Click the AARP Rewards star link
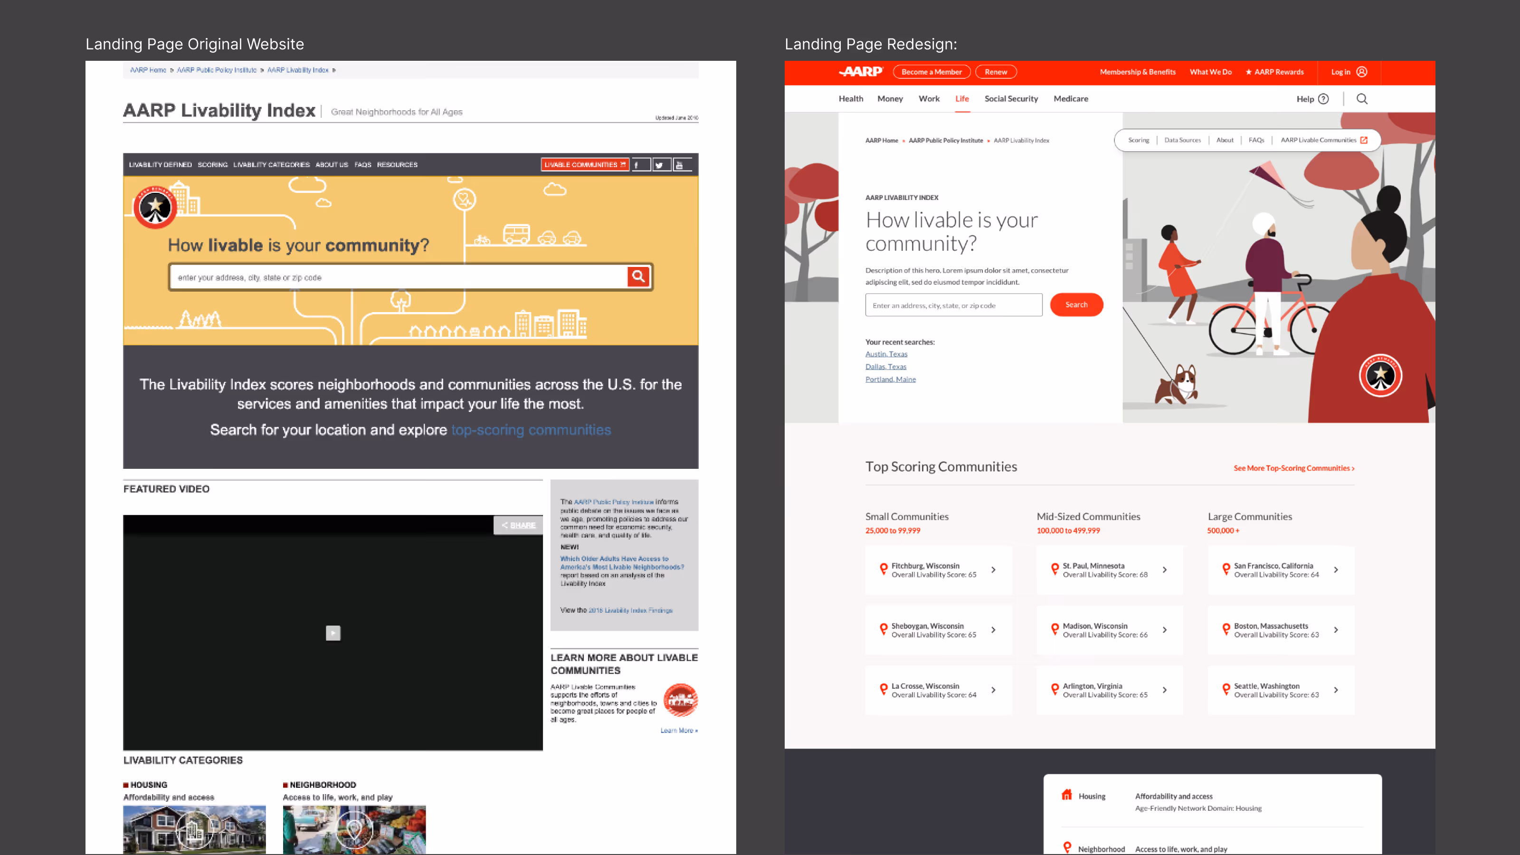This screenshot has width=1520, height=855. tap(1274, 72)
